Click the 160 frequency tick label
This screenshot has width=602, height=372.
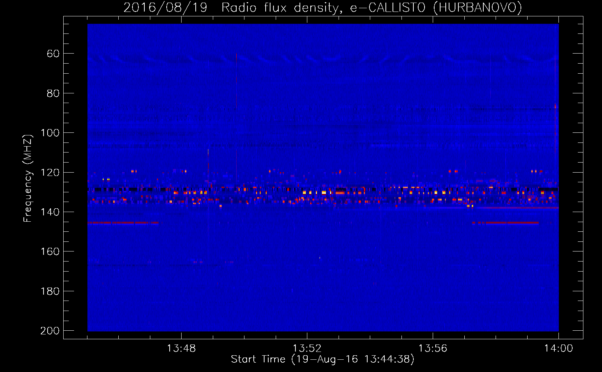coord(50,251)
